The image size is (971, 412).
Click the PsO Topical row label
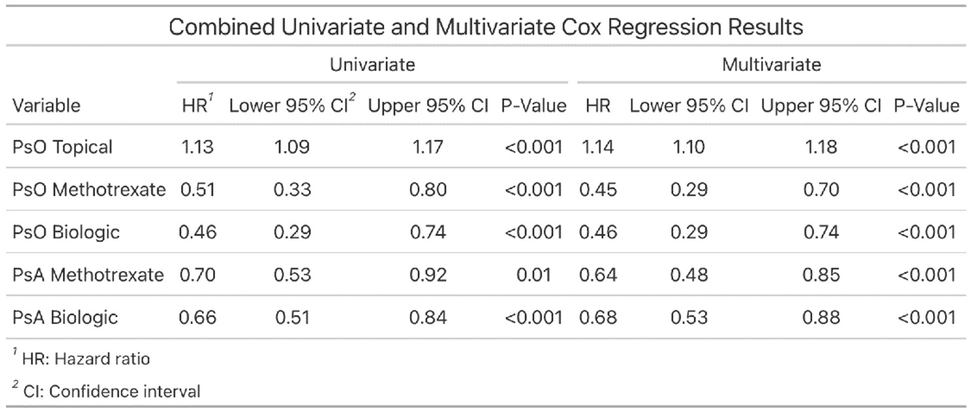[x=62, y=147]
